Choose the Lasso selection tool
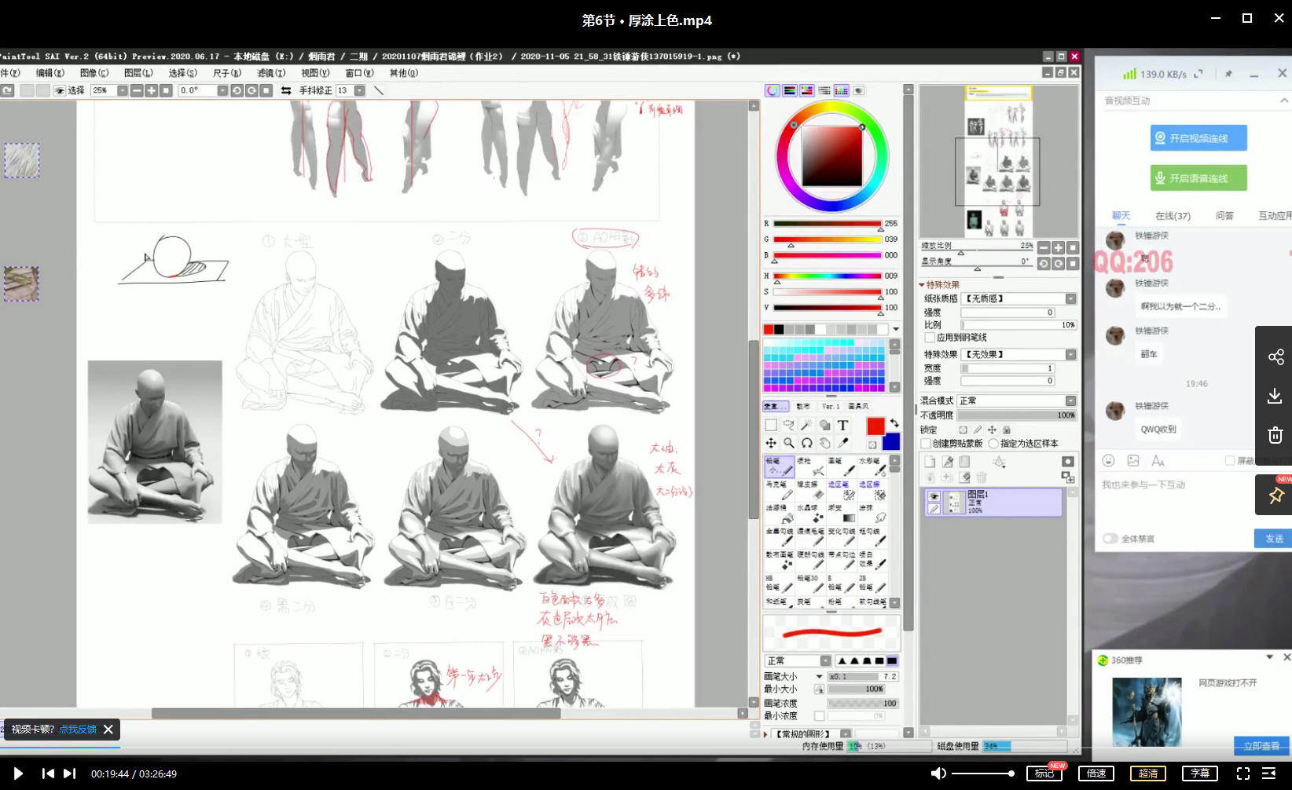This screenshot has width=1292, height=790. pos(788,426)
